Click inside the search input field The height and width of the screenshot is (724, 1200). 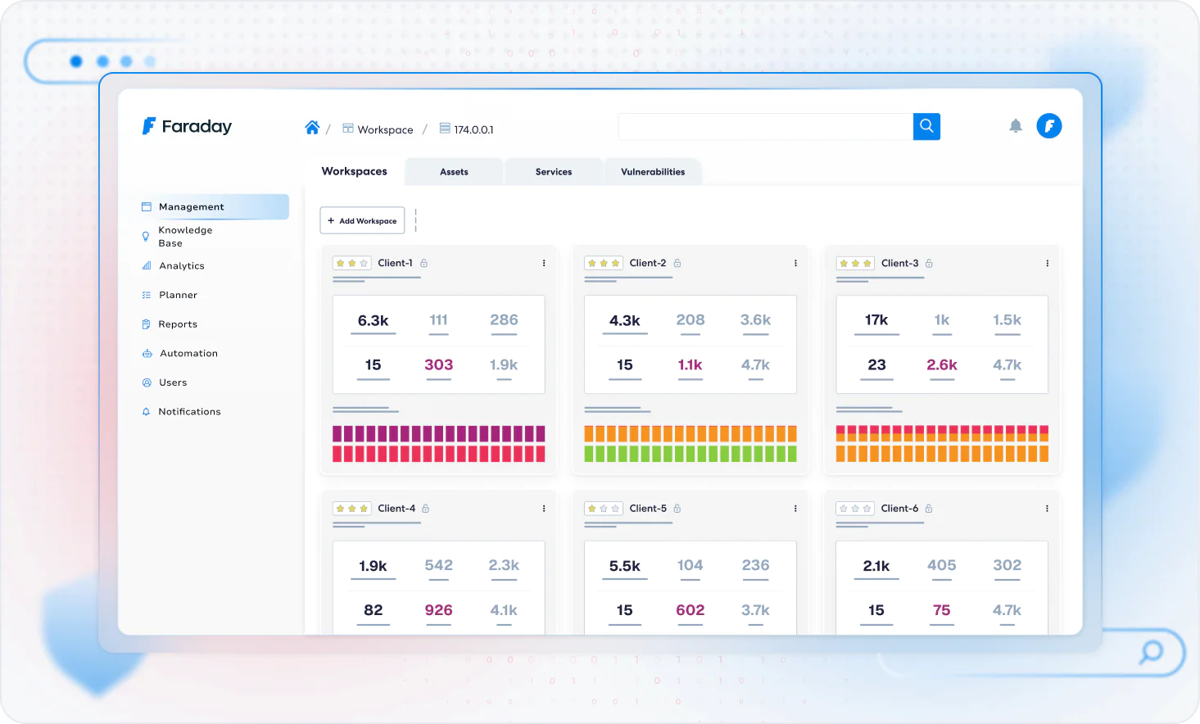point(765,127)
